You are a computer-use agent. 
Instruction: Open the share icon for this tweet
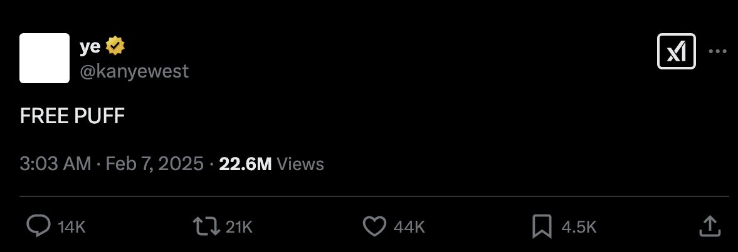click(709, 226)
